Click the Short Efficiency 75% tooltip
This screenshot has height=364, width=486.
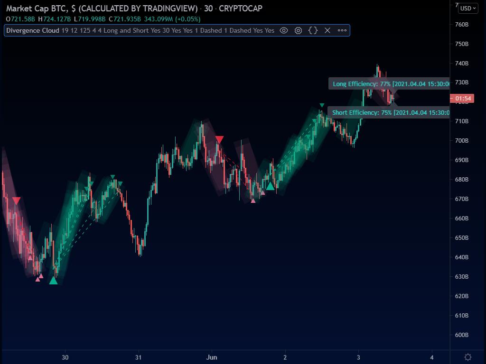pos(380,112)
